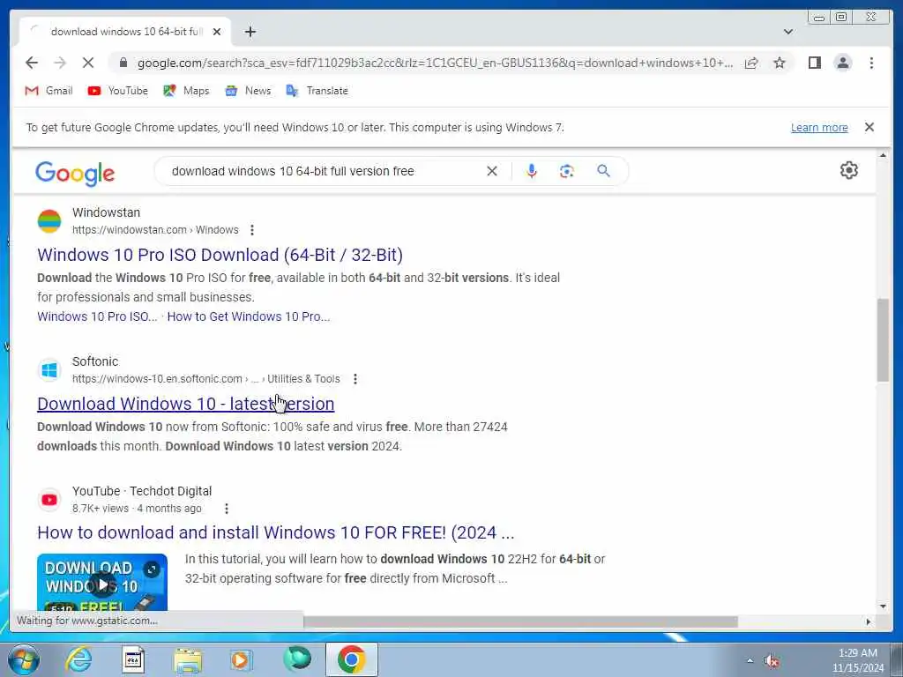This screenshot has width=903, height=677.
Task: Click Learn more about Chrome updates
Action: [819, 128]
